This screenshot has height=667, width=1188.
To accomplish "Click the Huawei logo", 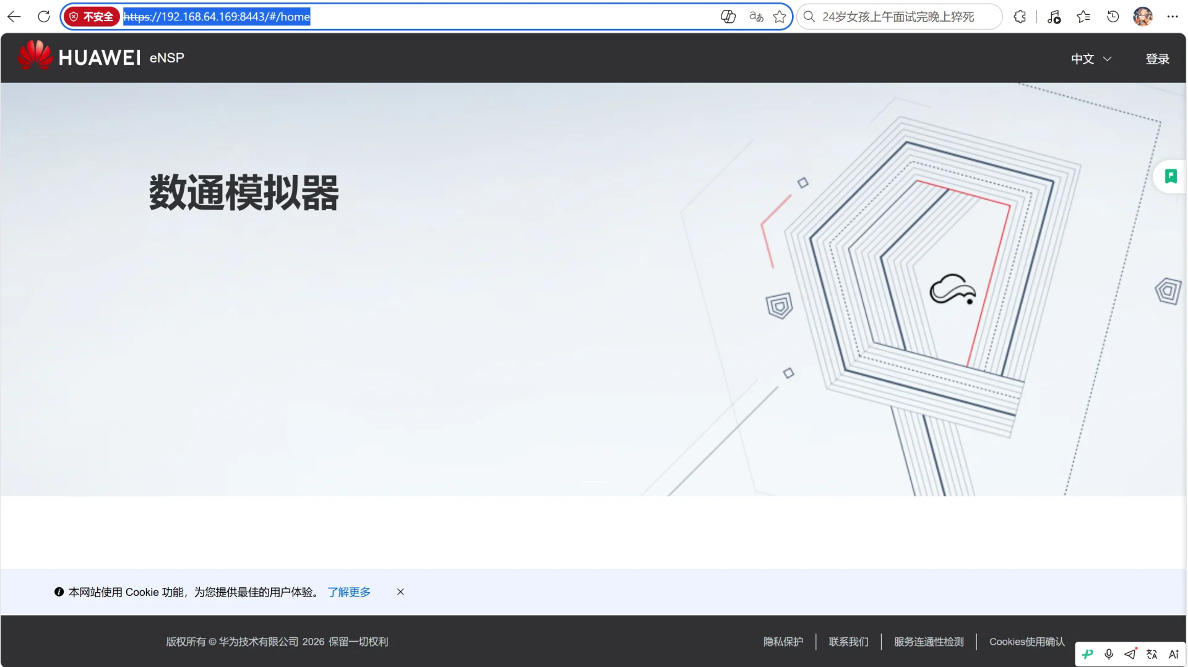I will 79,57.
